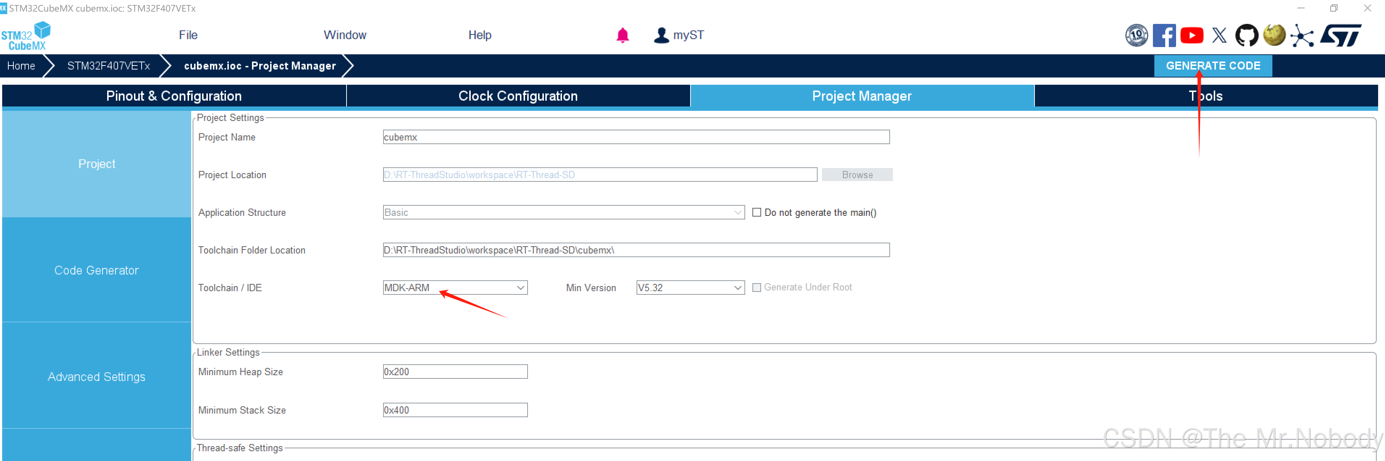Enable Do not generate the main()
Viewport: 1385px width, 461px height.
tap(756, 213)
